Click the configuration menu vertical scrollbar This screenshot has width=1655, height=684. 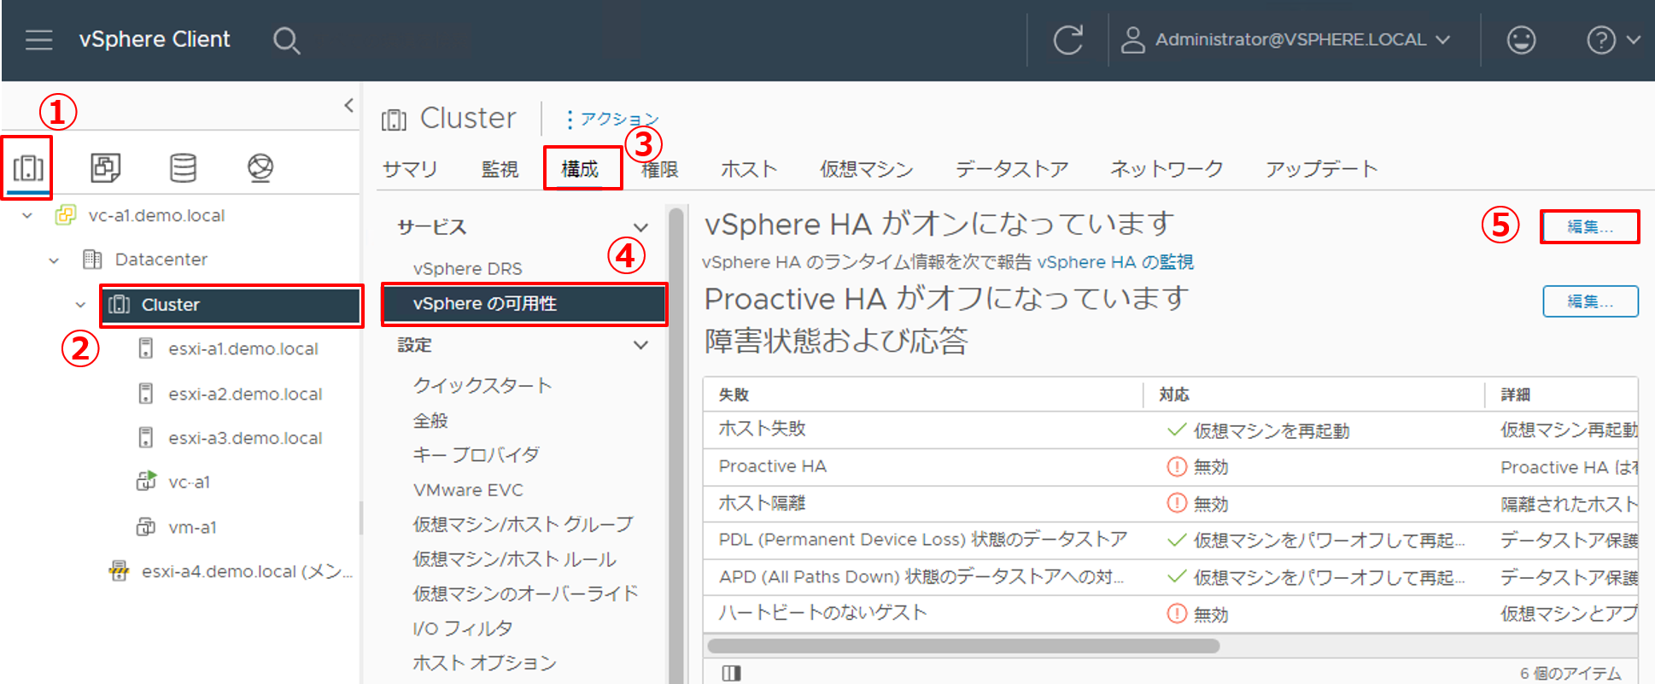point(676,444)
